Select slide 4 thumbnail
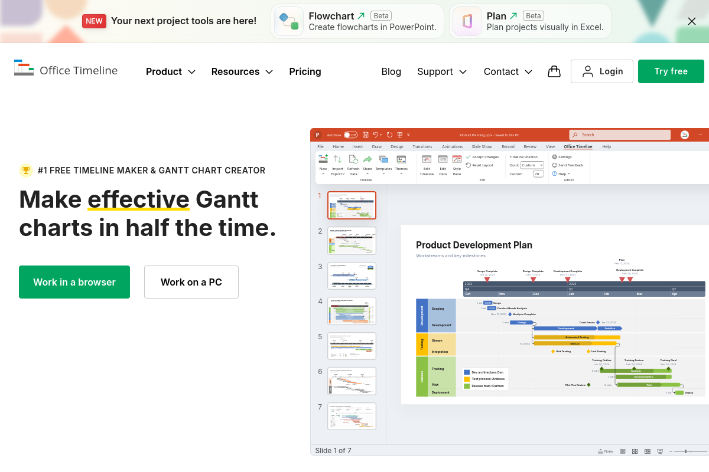Screen dimensions: 709x472 [x=352, y=311]
